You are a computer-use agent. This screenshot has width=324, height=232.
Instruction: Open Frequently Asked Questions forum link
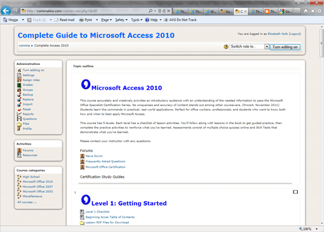click(x=105, y=162)
